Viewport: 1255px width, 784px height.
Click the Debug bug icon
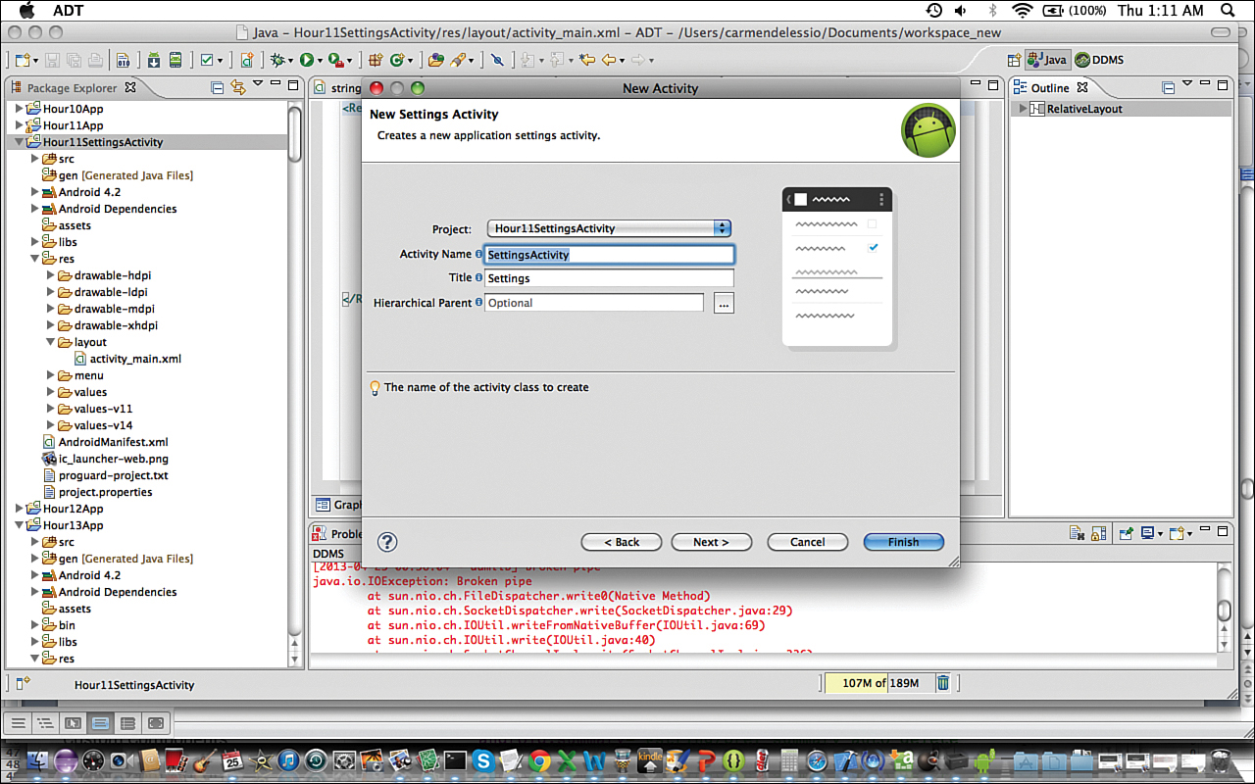coord(278,60)
